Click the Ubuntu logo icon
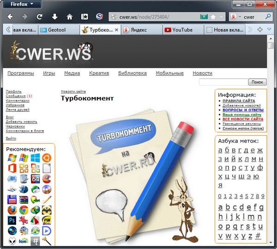 pyautogui.click(x=47, y=158)
